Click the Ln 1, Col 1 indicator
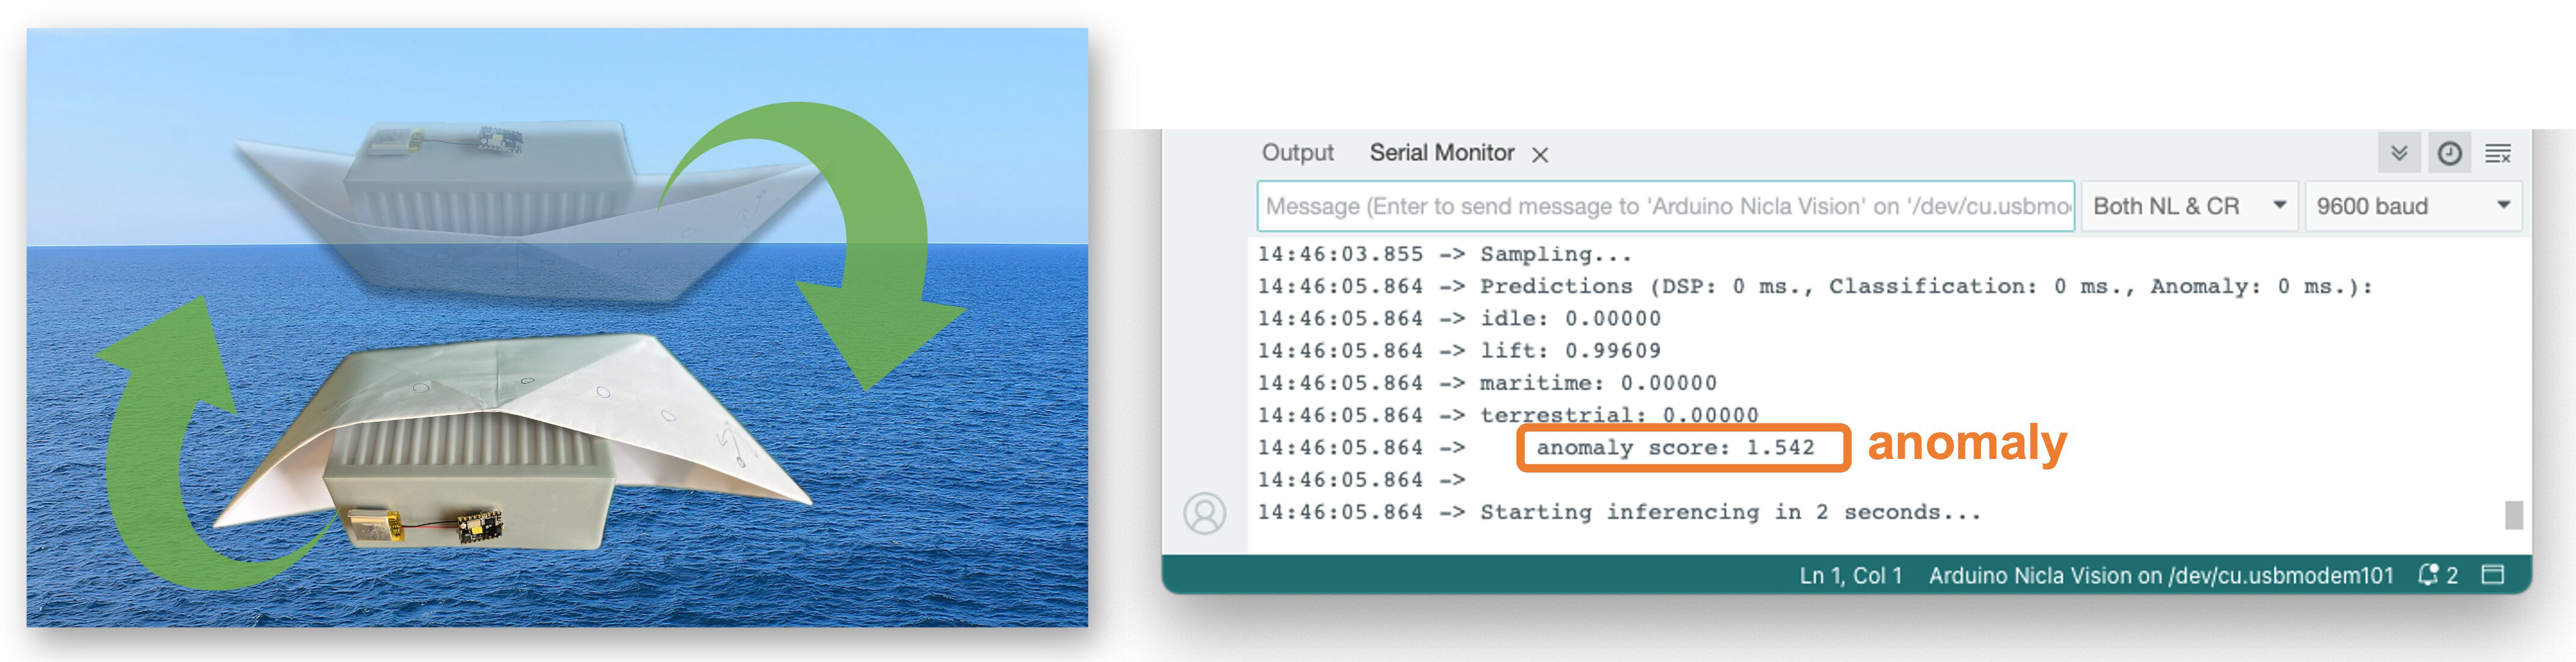Screen dimensions: 2576x662 (1850, 576)
